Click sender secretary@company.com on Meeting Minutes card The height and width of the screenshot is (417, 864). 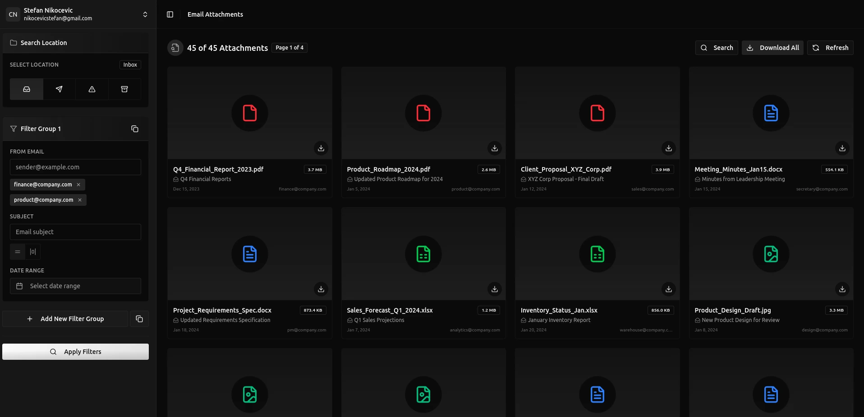pos(822,189)
